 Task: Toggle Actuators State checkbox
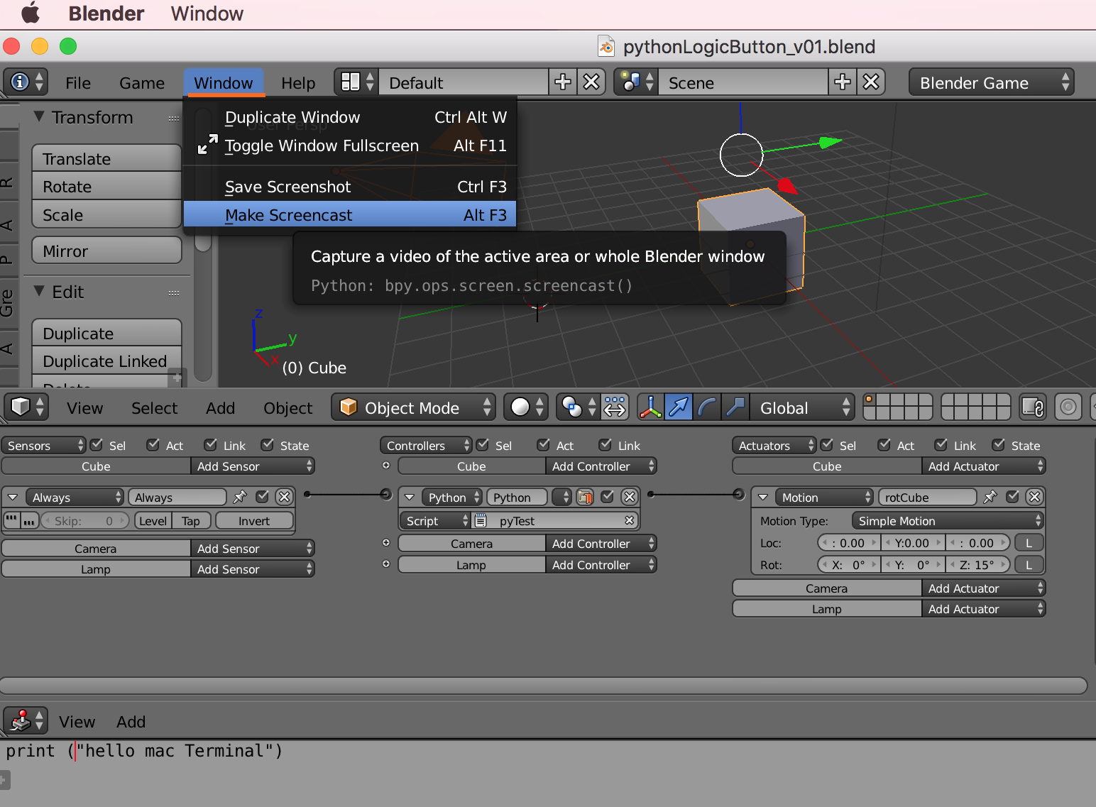coord(998,444)
